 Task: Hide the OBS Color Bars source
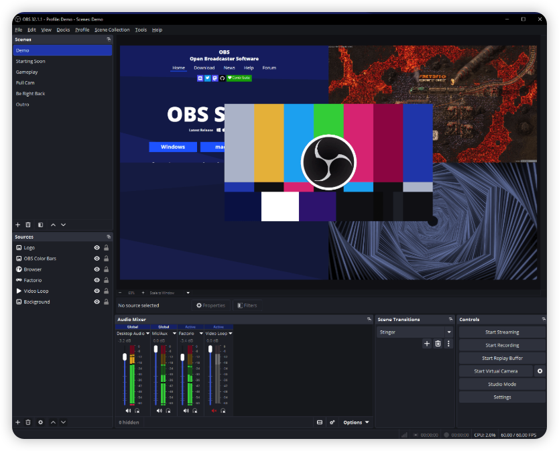pos(97,259)
